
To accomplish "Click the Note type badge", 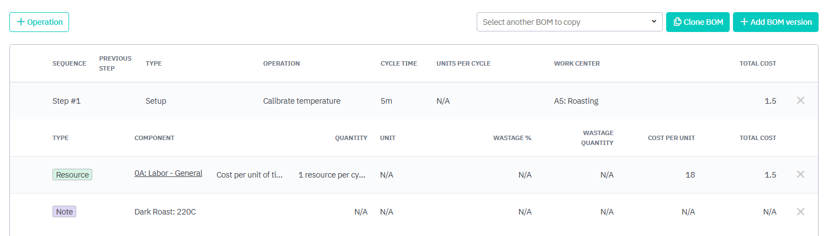I will point(64,212).
